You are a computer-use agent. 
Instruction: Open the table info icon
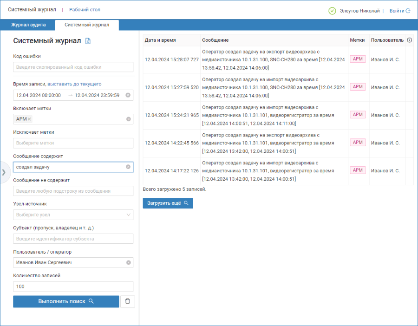[410, 40]
